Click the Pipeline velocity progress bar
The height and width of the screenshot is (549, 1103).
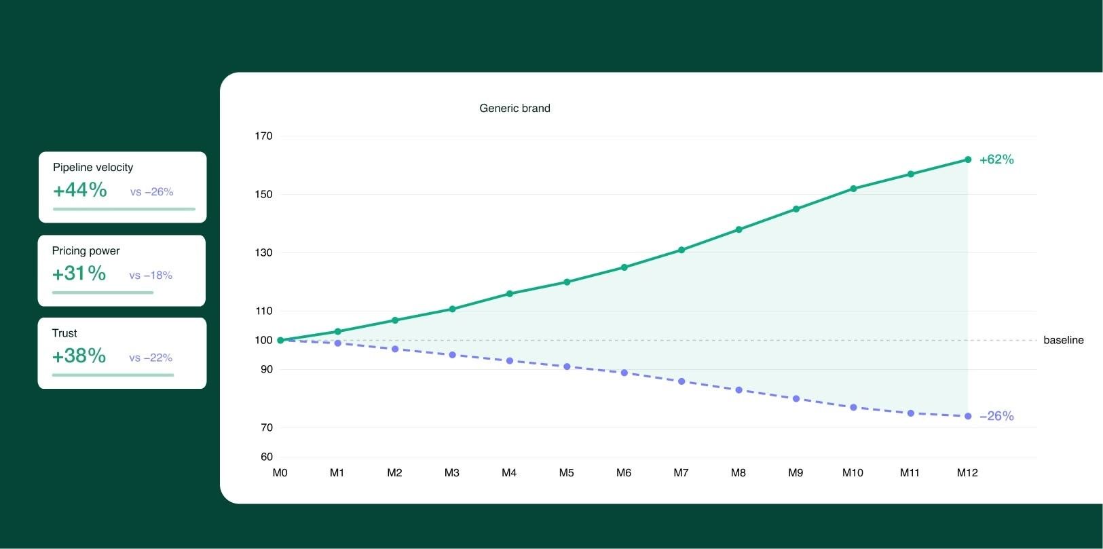pos(124,209)
